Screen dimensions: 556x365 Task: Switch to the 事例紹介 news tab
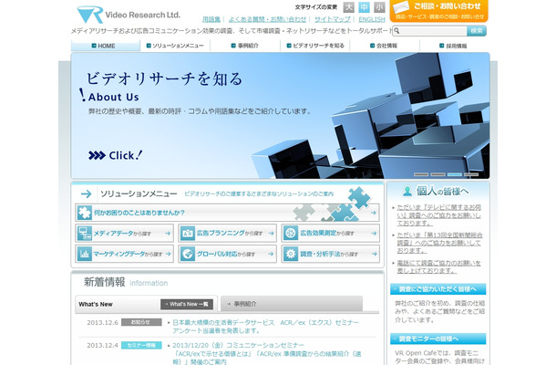292,304
